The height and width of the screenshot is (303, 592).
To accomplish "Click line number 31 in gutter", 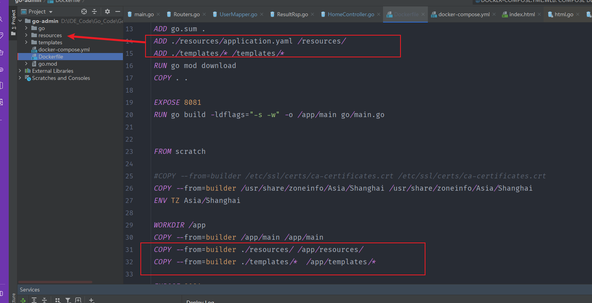I will [x=129, y=250].
